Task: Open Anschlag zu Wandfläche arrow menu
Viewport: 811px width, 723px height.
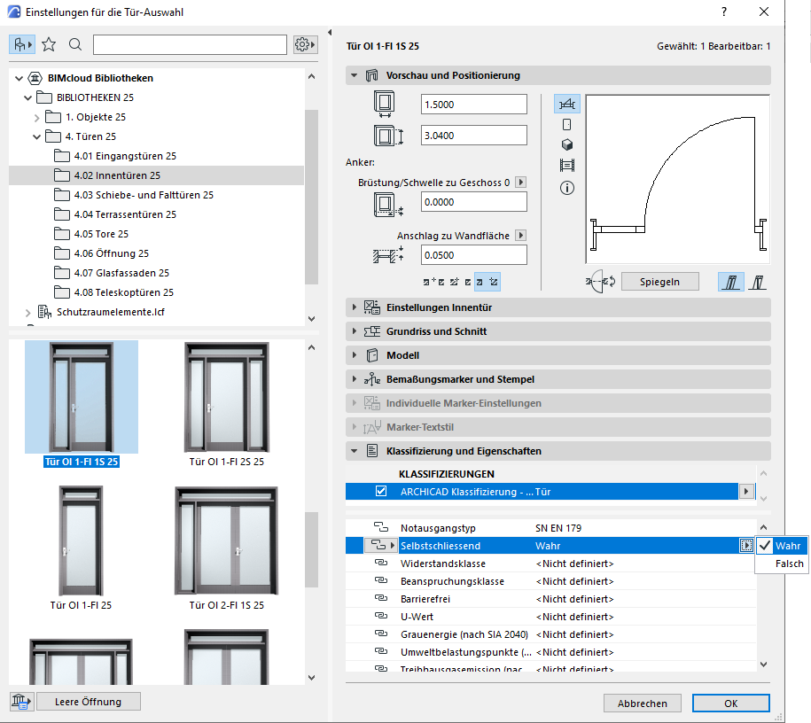Action: [521, 236]
